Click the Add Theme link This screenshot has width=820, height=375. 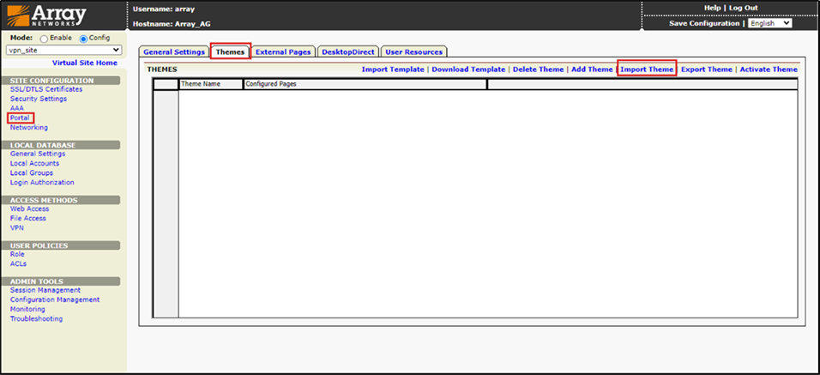[x=592, y=69]
